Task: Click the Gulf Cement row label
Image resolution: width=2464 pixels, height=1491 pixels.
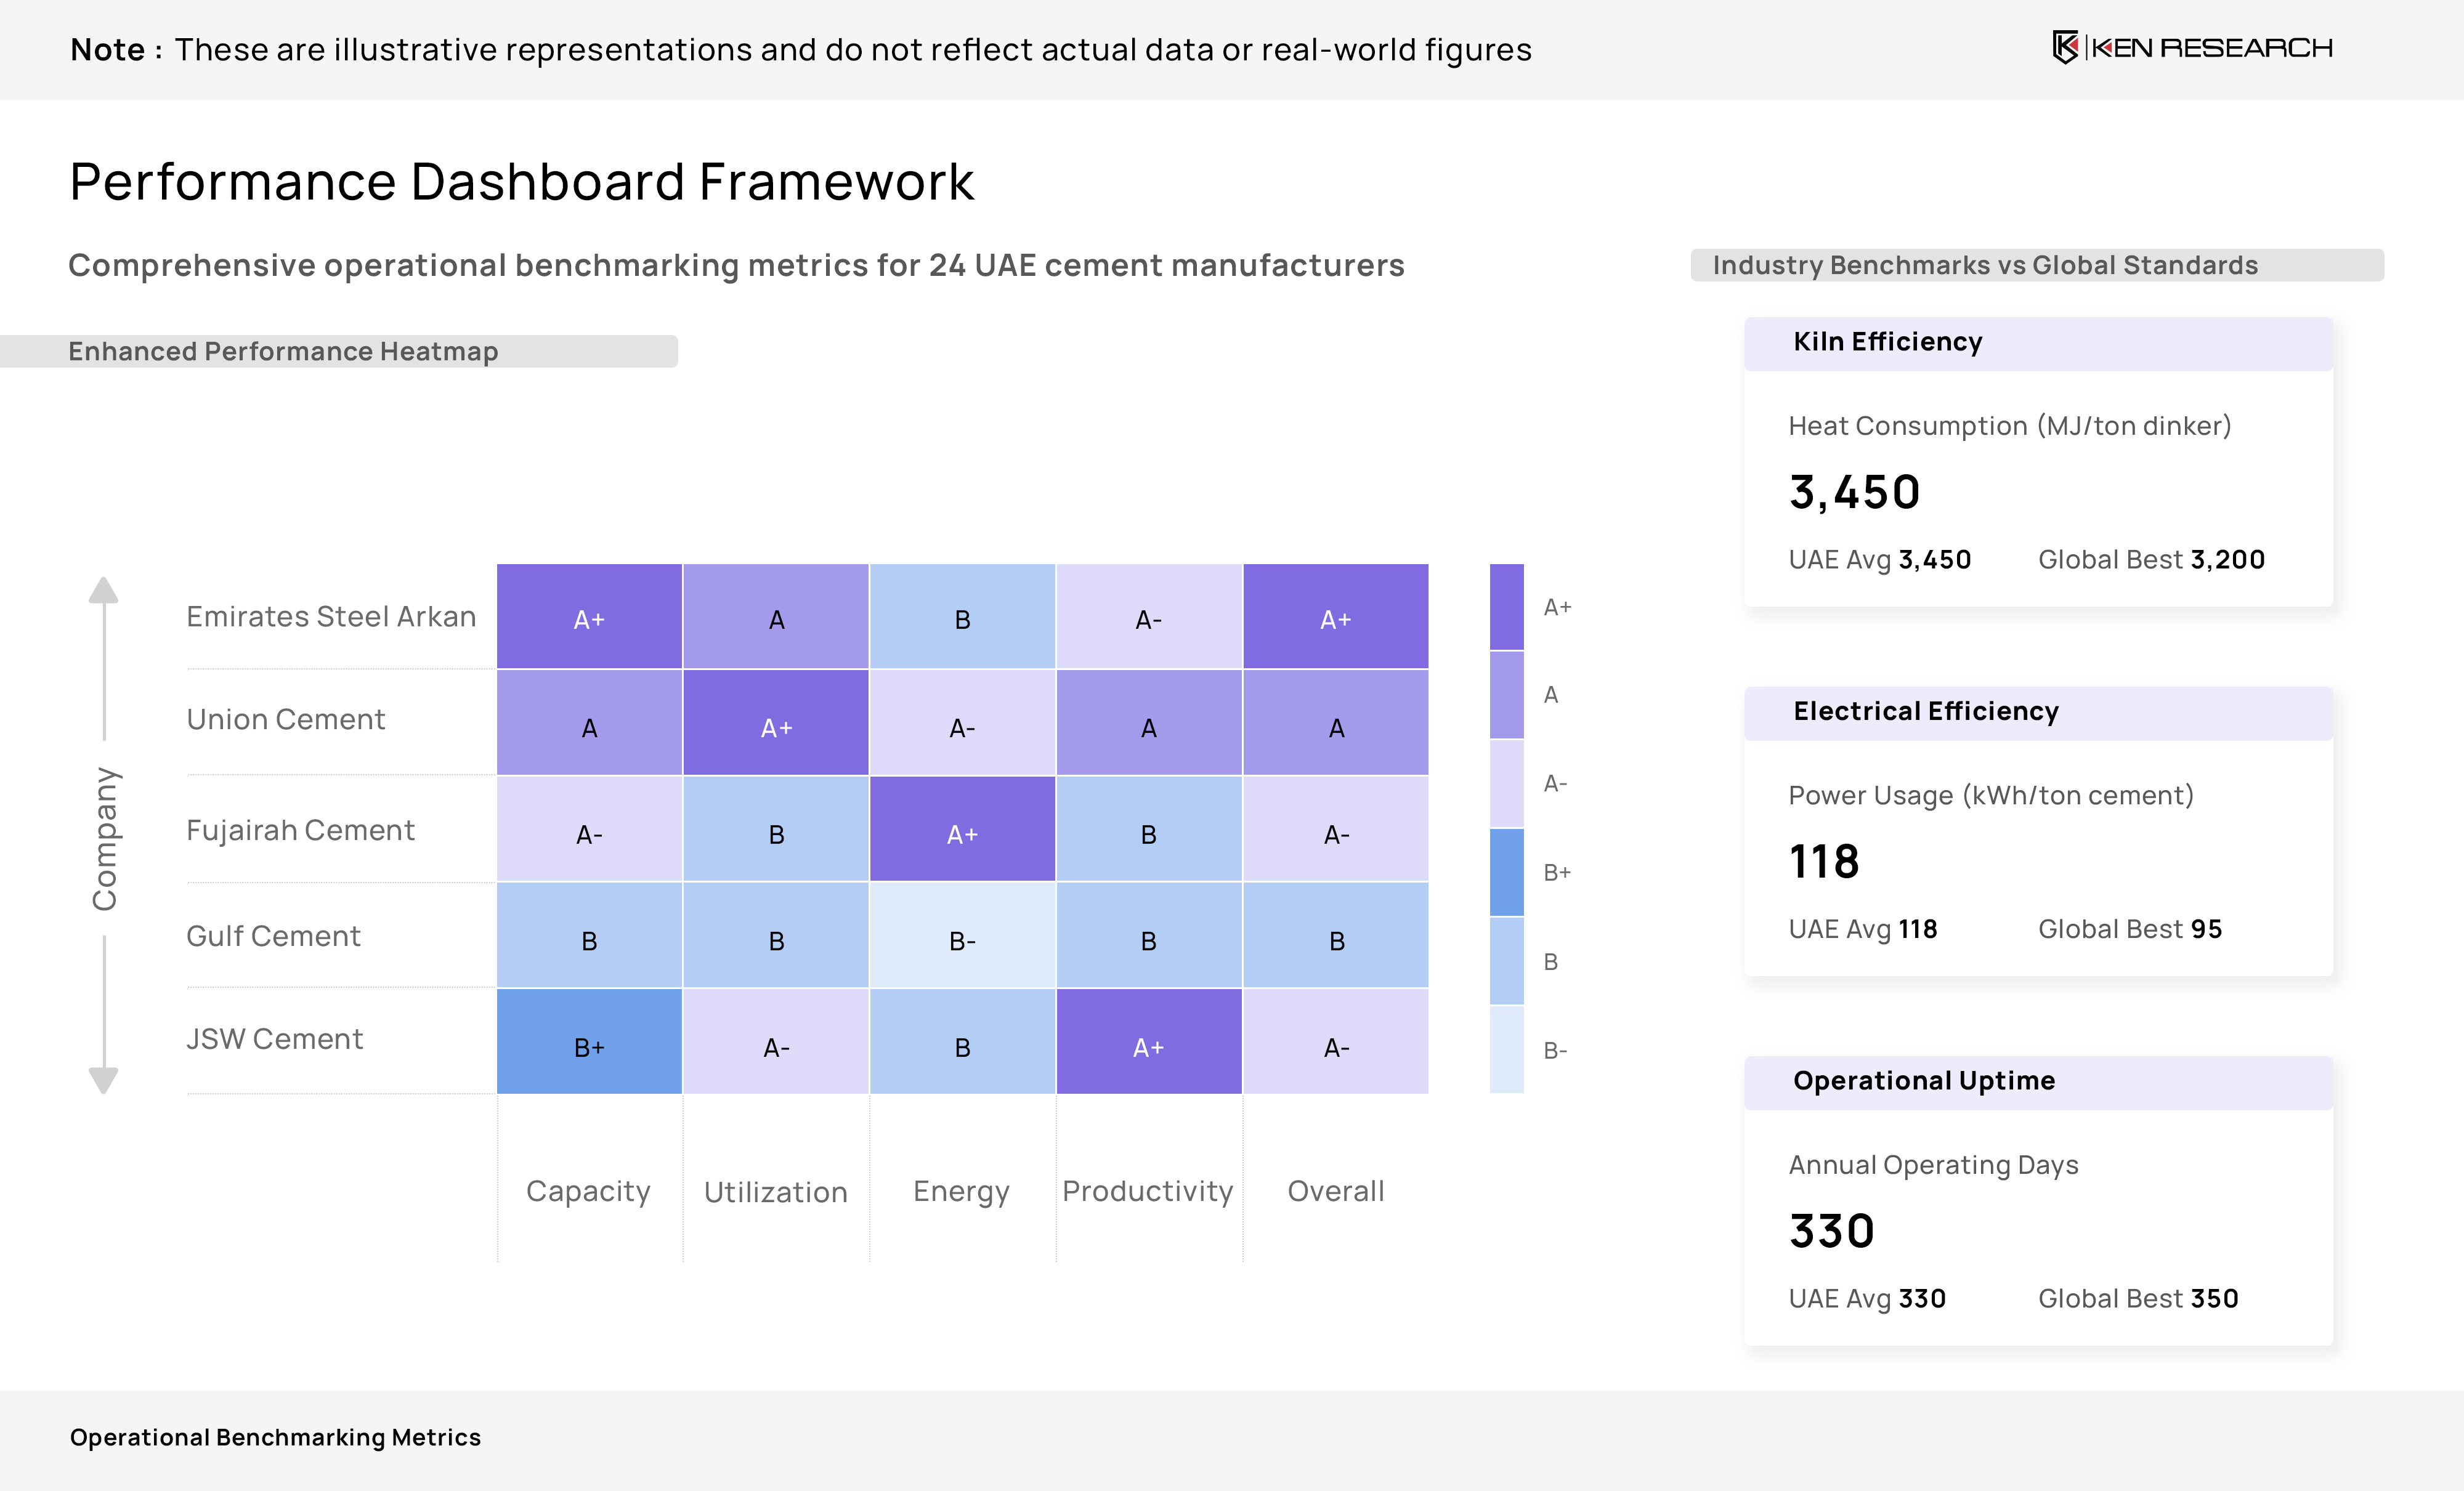Action: pos(273,936)
